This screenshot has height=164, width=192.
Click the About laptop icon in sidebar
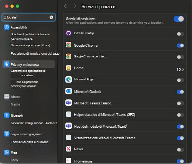pyautogui.click(x=7, y=97)
